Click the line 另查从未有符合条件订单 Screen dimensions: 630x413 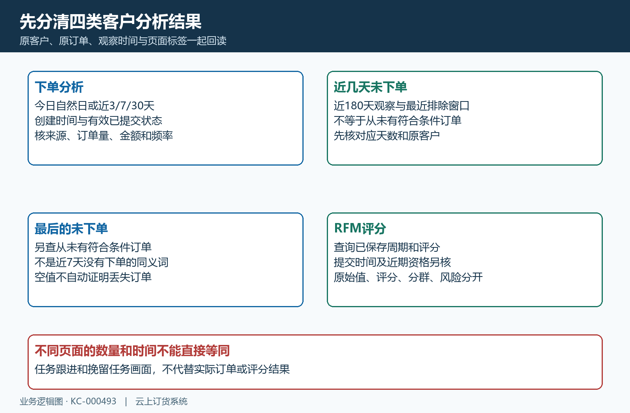93,247
